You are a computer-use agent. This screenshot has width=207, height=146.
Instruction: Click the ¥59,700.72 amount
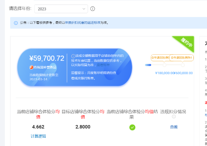[47, 58]
